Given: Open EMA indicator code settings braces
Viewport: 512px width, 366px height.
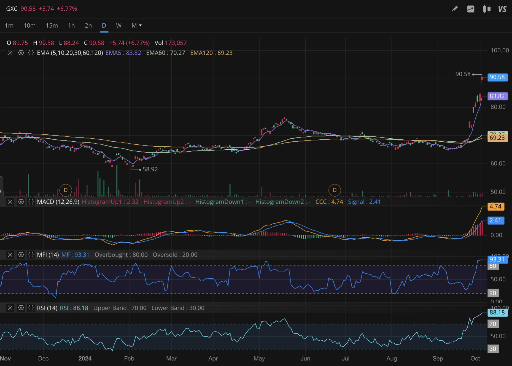Looking at the screenshot, I should coord(31,53).
